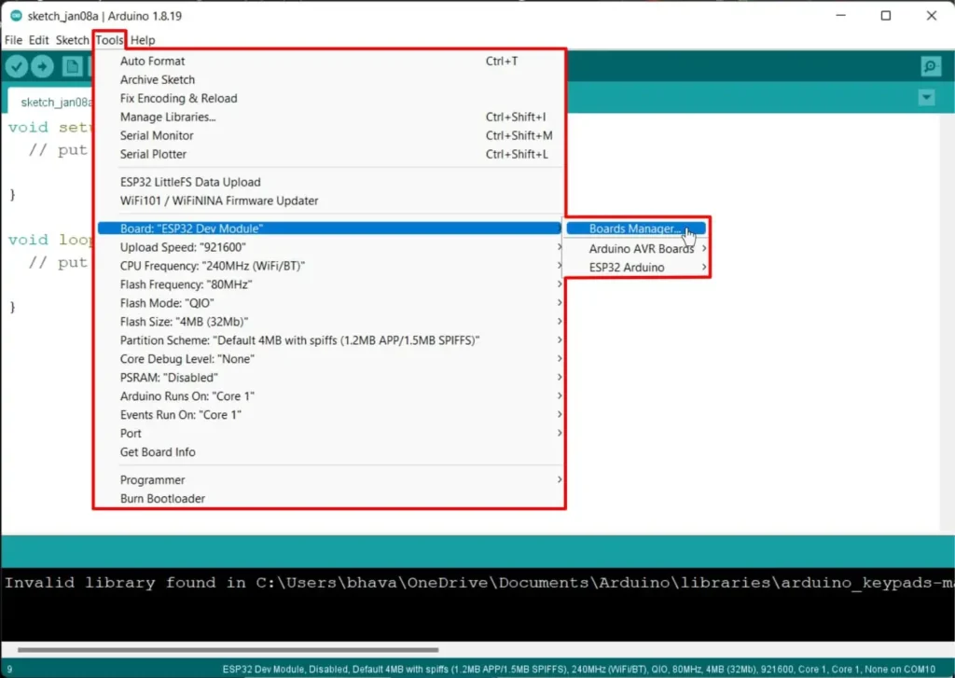Screen dimensions: 955x678
Task: Click Get Board Info
Action: click(158, 452)
